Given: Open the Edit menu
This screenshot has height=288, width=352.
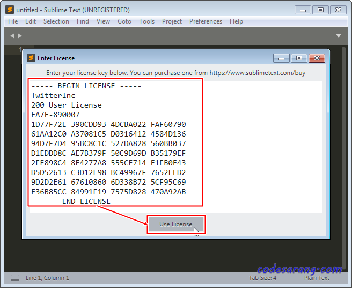Looking at the screenshot, I should (31, 21).
